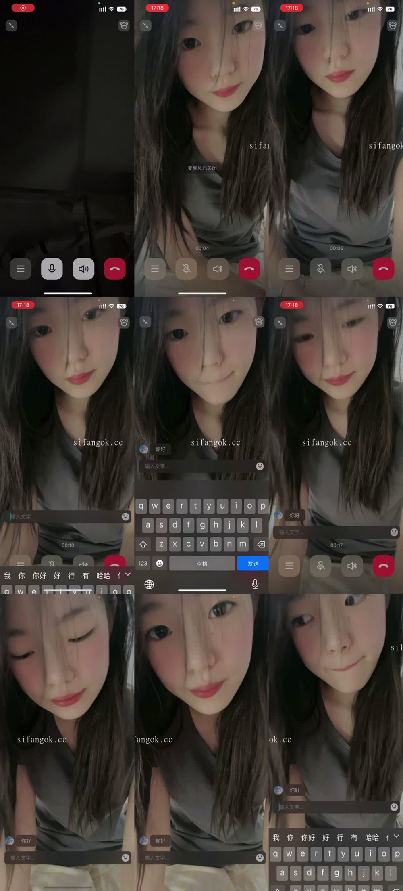Expand candidates chevron on screen with 你好 message
403x891 pixels.
pos(397,836)
